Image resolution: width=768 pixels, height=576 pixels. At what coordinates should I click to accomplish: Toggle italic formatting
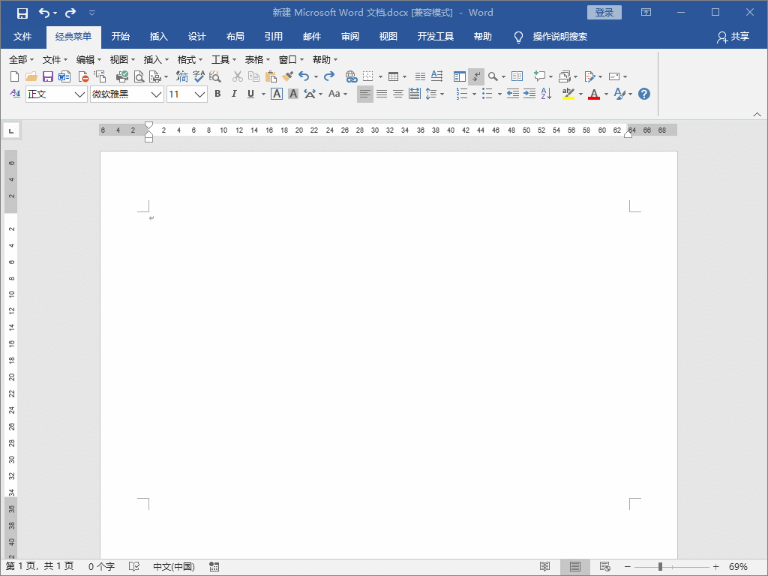click(234, 94)
